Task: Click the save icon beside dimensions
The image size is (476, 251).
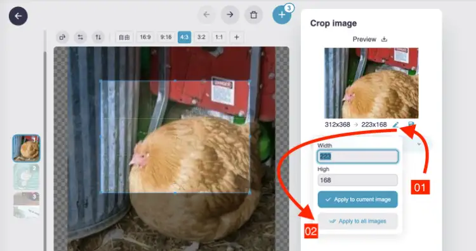Action: (x=411, y=125)
